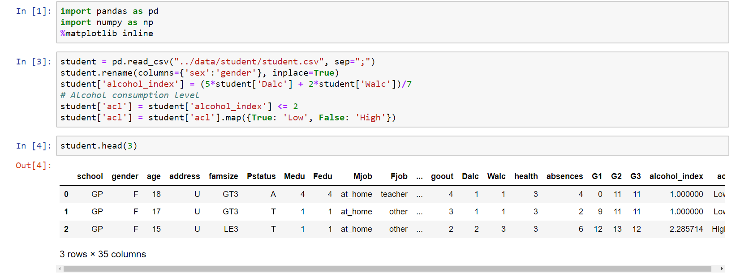Select the 'health' column header
Screen dimensions: 736x277
tap(526, 176)
